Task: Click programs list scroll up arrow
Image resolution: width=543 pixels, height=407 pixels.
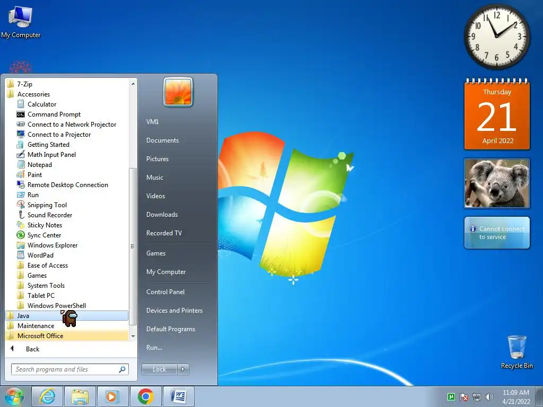Action: coord(133,84)
